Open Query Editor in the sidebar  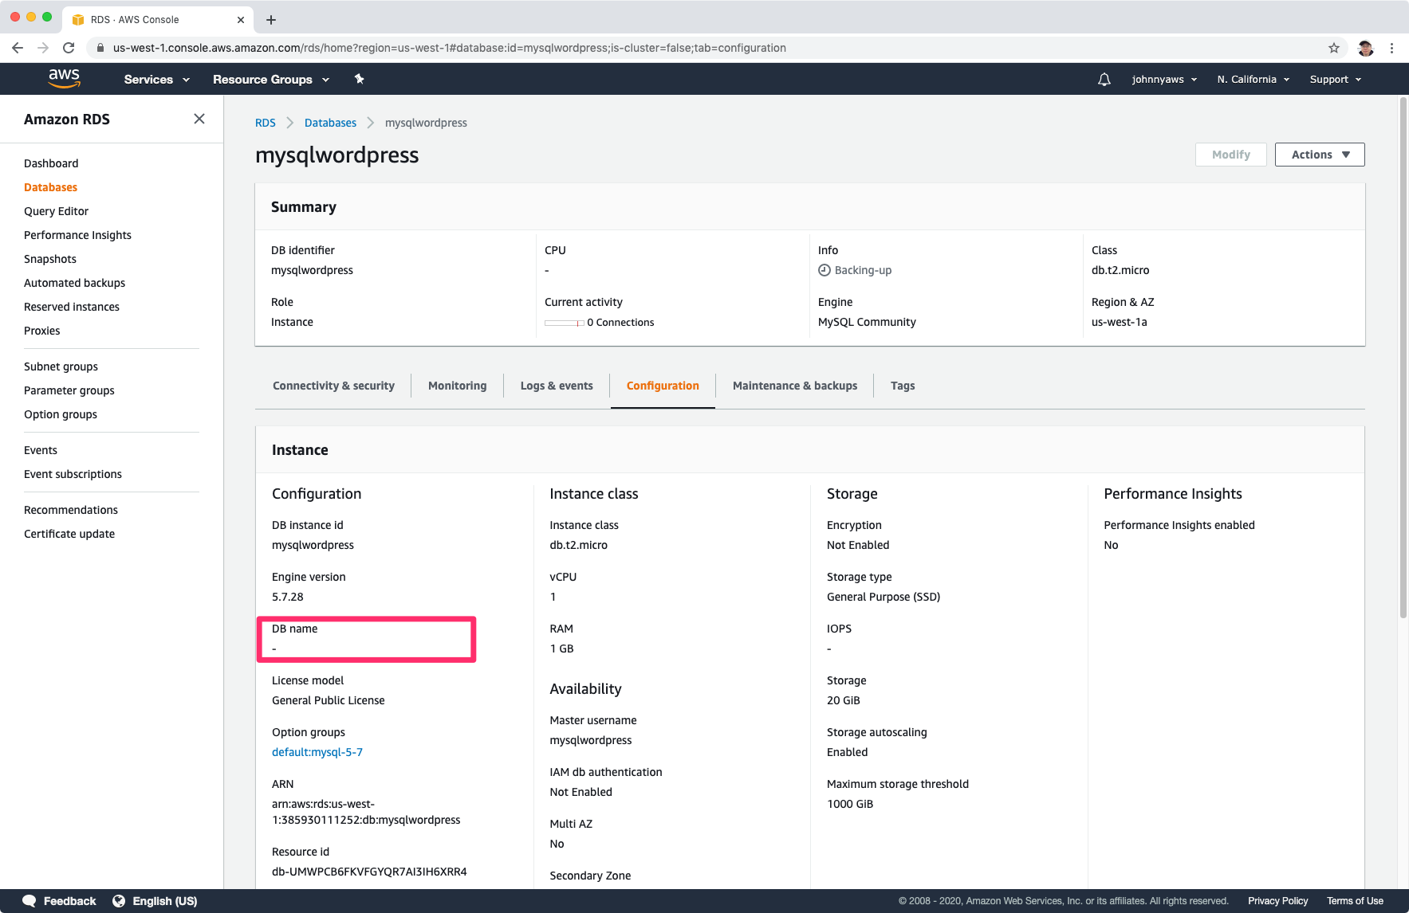coord(56,211)
